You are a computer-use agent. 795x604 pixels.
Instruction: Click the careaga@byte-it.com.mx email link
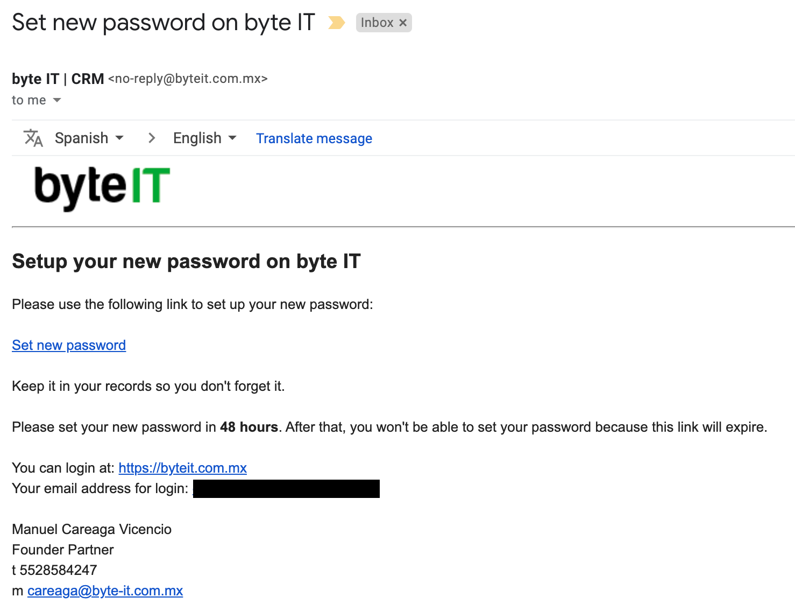[x=105, y=591]
